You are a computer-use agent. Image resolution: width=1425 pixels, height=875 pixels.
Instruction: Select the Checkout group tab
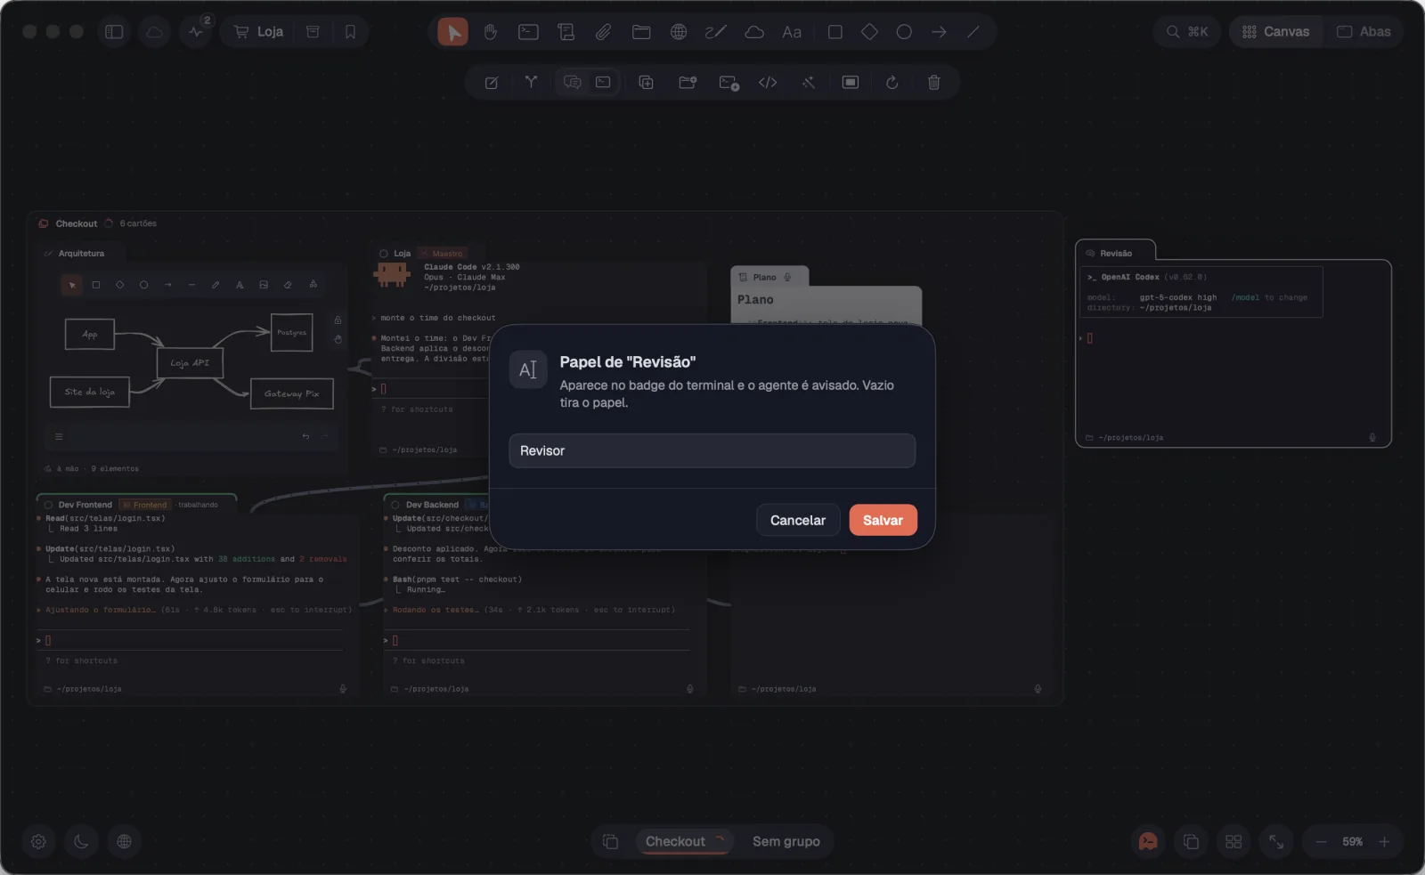[683, 841]
